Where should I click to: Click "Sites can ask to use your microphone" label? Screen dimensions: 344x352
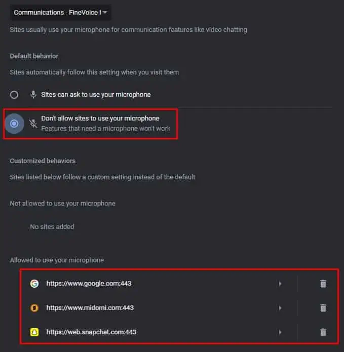click(96, 95)
